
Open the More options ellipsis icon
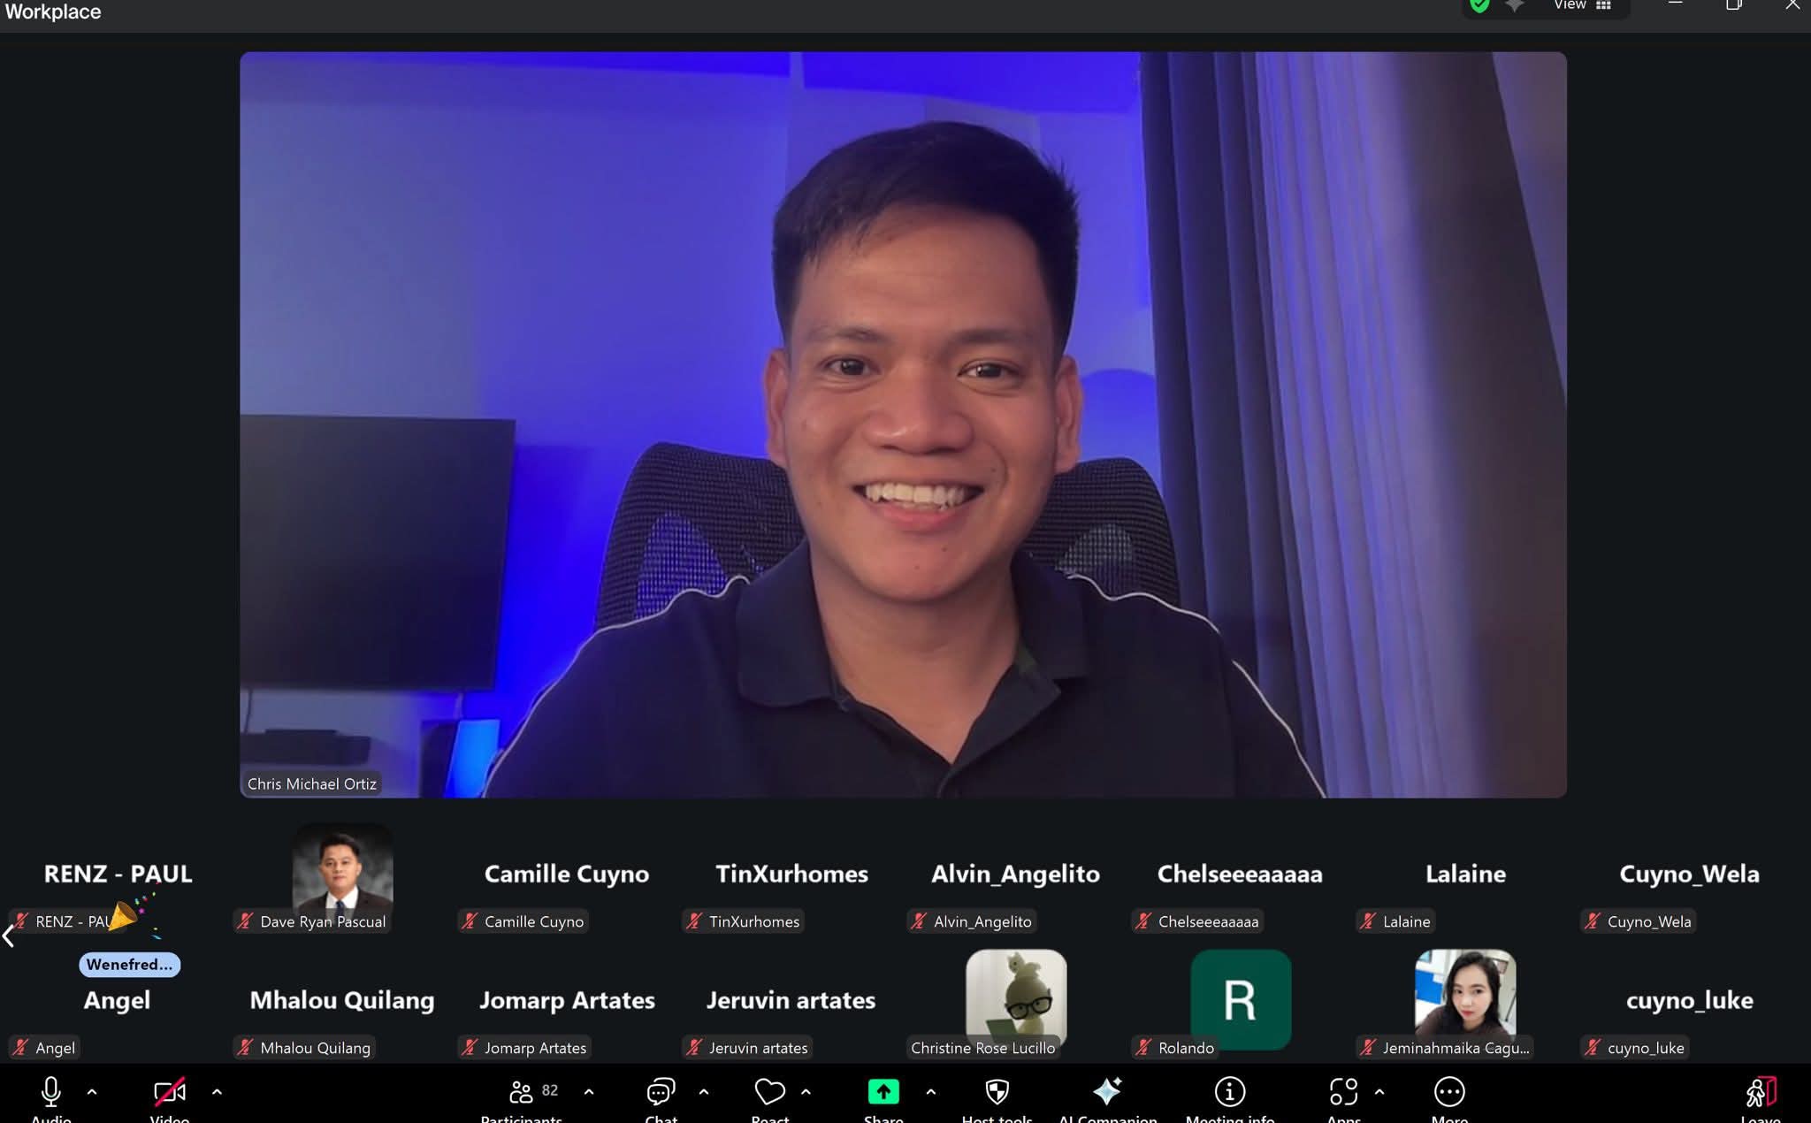tap(1449, 1092)
